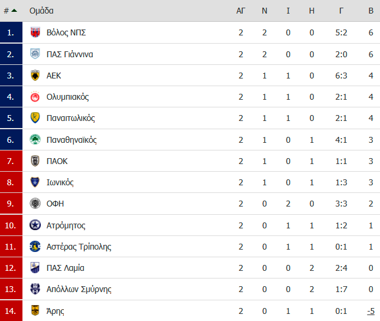
Task: Click the Παναθηναϊκός green clover logo
Action: point(35,140)
